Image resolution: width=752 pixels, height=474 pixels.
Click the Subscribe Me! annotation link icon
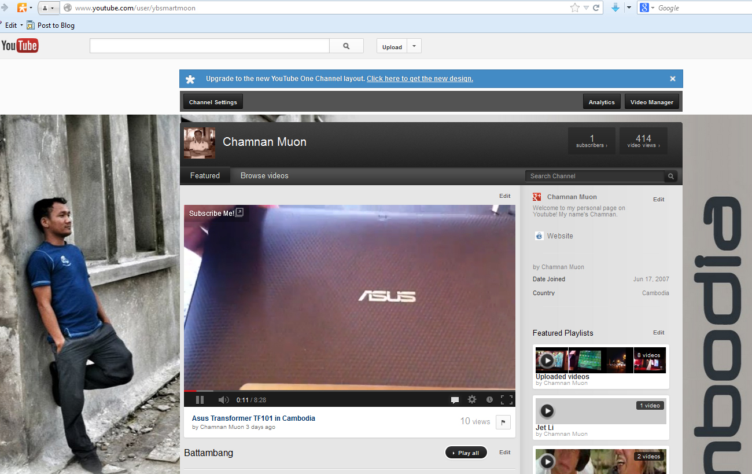click(239, 212)
